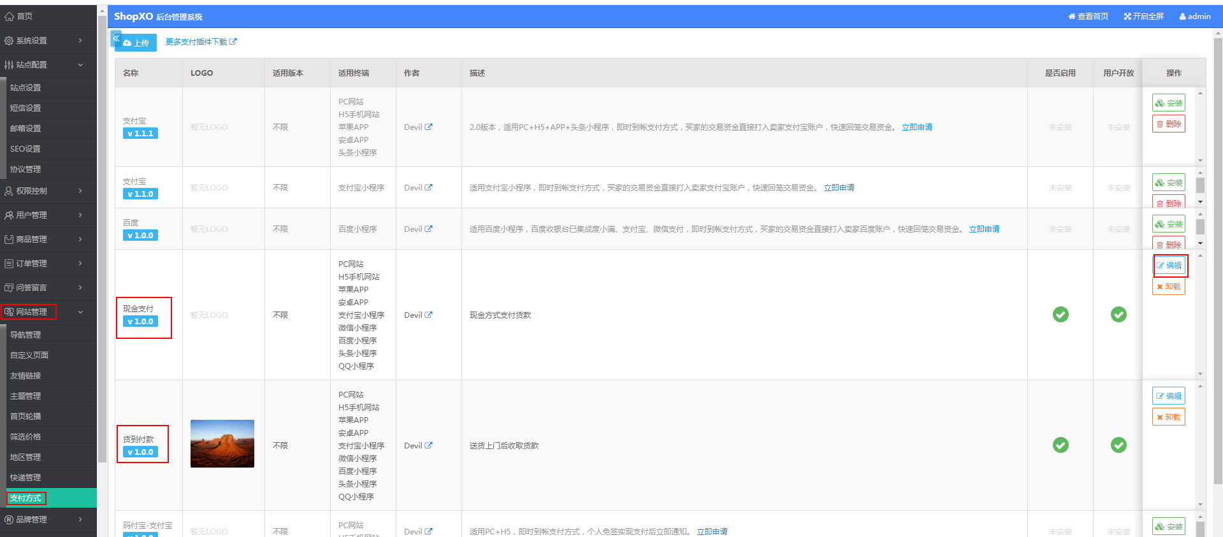Image resolution: width=1223 pixels, height=537 pixels.
Task: Open SEO设置 submenu item
Action: (x=51, y=149)
